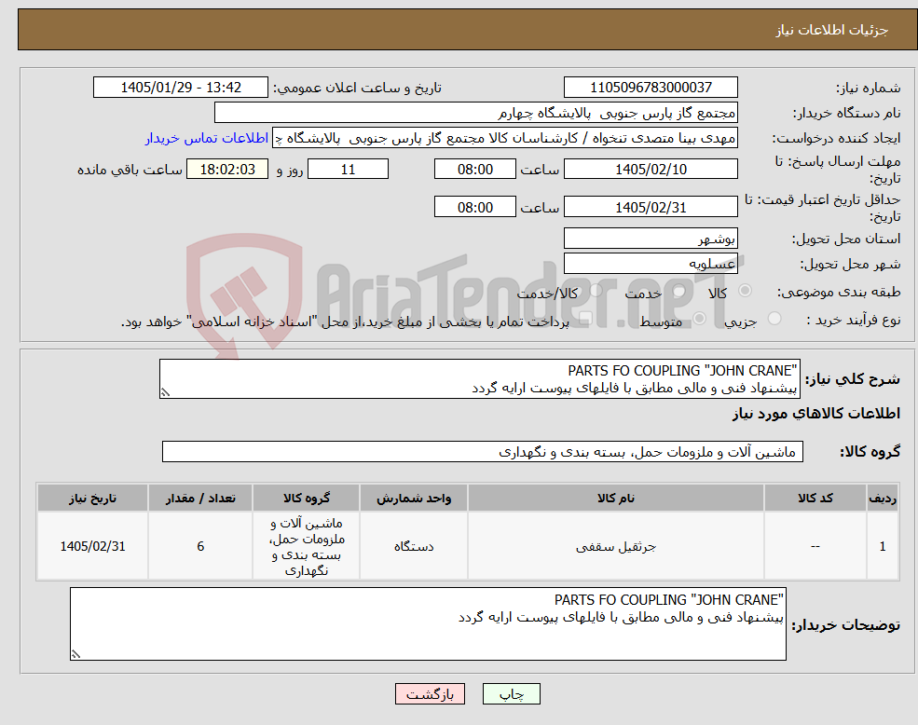Select the جزیی purchase type radio
Viewport: 918px width, 725px height.
click(x=774, y=319)
